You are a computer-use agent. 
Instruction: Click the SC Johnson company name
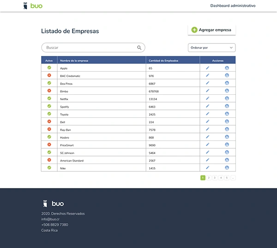click(67, 153)
